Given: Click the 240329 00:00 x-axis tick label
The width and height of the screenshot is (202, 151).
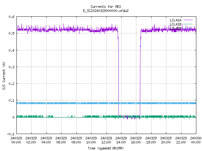Looking at the screenshot, I should (16, 140).
